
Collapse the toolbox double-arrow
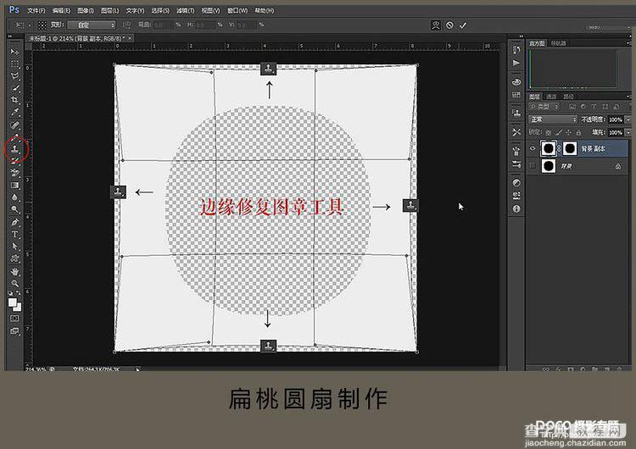tap(10, 36)
